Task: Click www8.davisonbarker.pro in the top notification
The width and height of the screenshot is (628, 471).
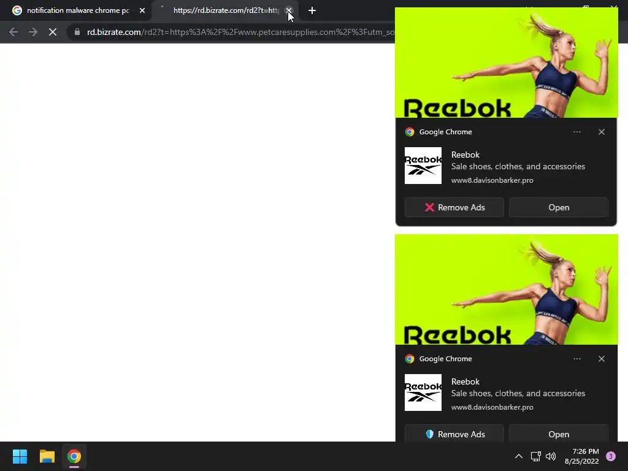Action: point(492,180)
